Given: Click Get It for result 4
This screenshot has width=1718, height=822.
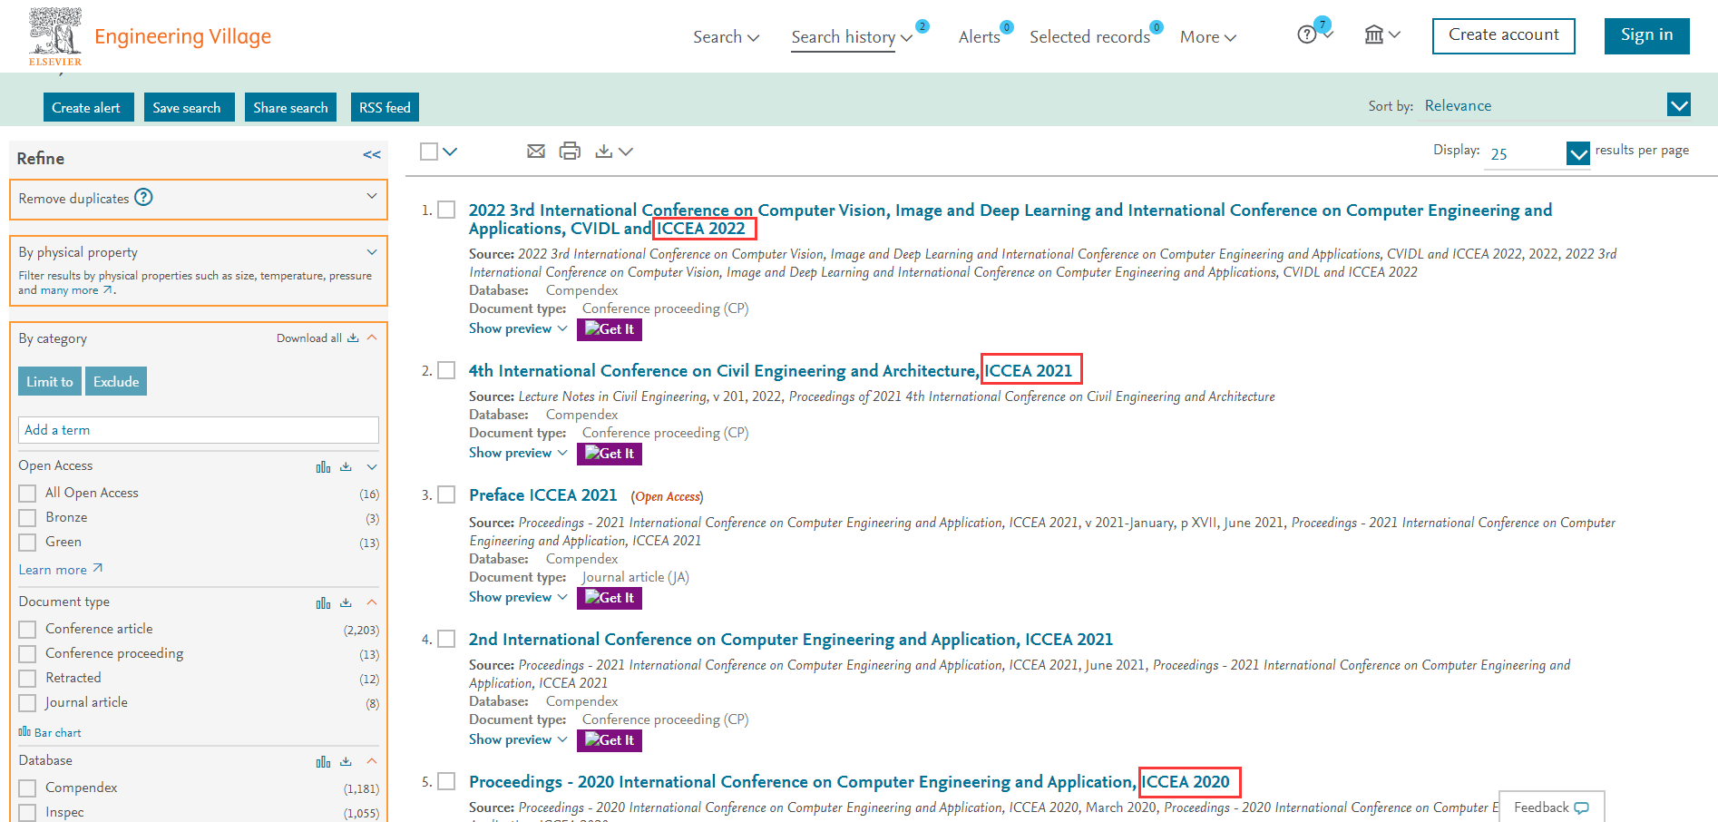Looking at the screenshot, I should tap(610, 740).
